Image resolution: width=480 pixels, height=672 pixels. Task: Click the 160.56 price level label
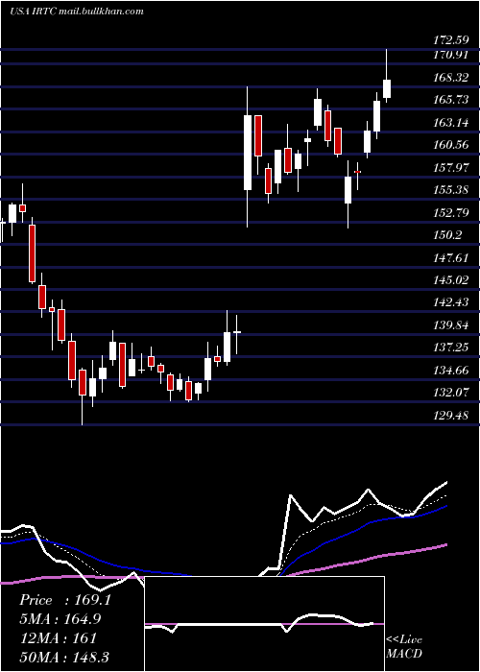451,145
